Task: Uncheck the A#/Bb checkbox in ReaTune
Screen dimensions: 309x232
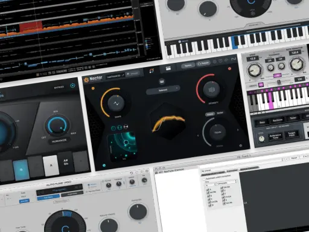Action: (208, 193)
